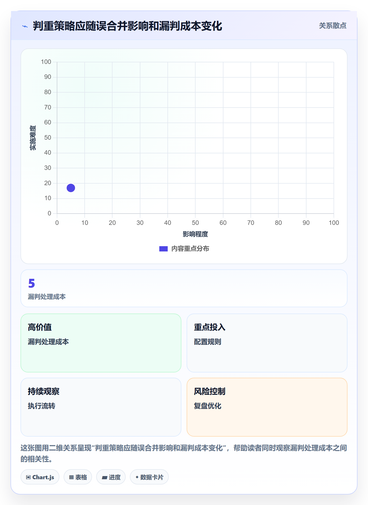This screenshot has width=368, height=505.
Task: Click the lightning bolt icon beside the title
Action: 25,26
